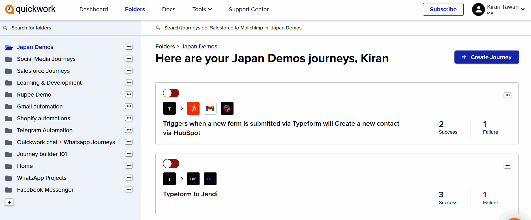This screenshot has width=531, height=220.
Task: Click the HTTP step icon
Action: coord(210,179)
